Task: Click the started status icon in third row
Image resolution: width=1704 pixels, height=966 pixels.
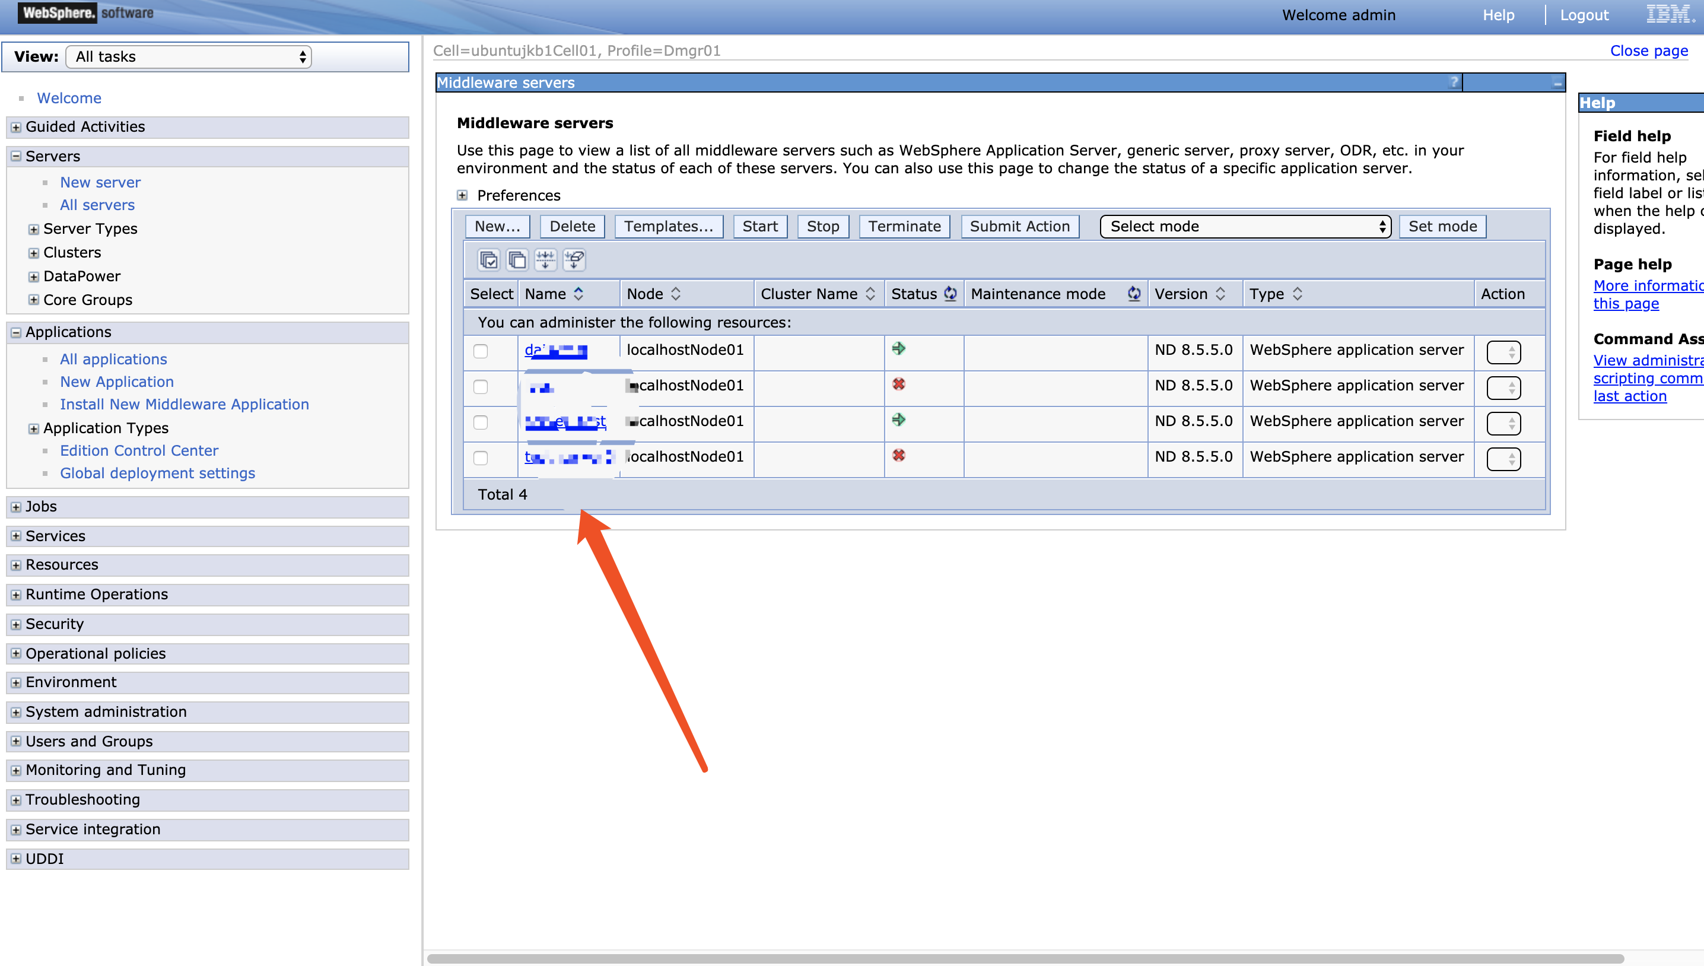Action: point(899,420)
